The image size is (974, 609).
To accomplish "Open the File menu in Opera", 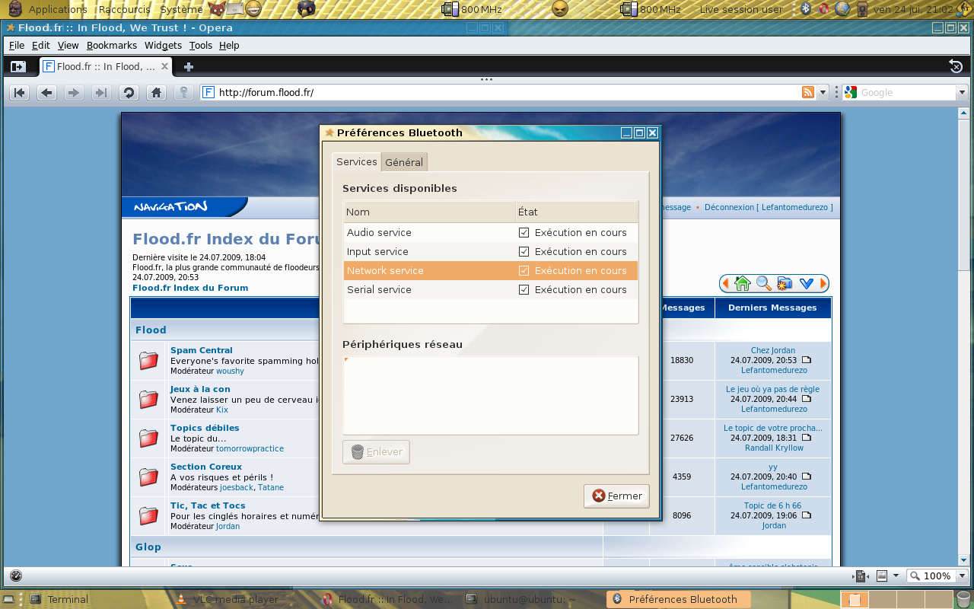I will 17,46.
